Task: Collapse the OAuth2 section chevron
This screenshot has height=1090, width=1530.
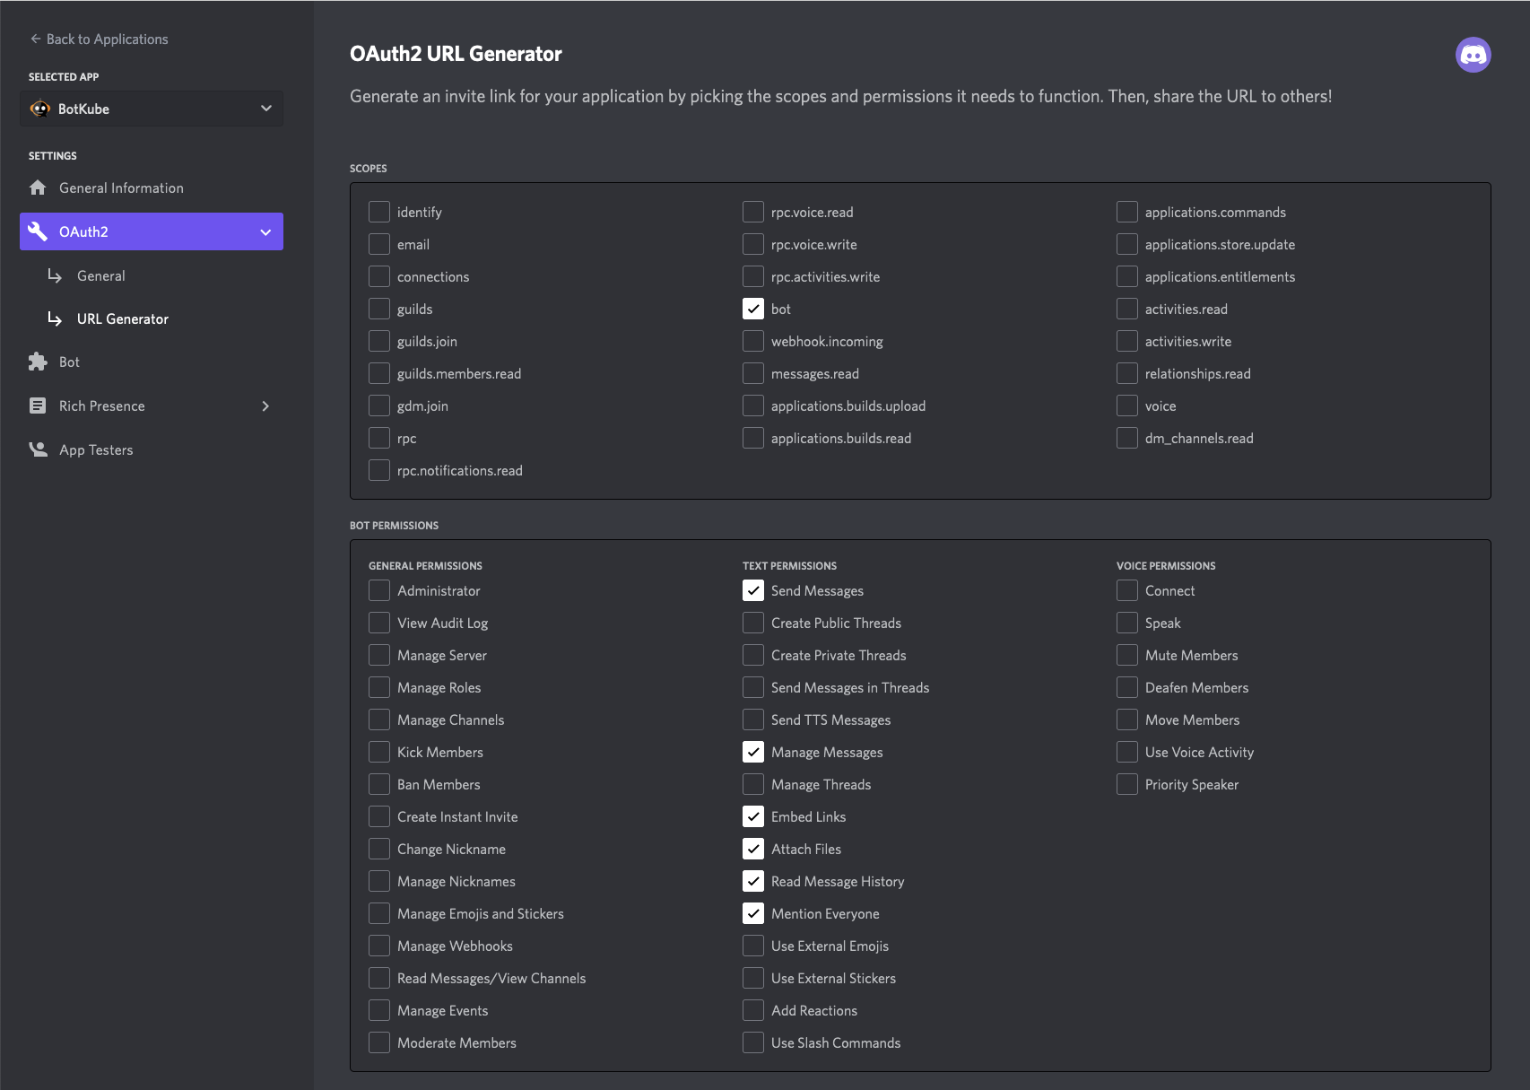Action: (x=265, y=231)
